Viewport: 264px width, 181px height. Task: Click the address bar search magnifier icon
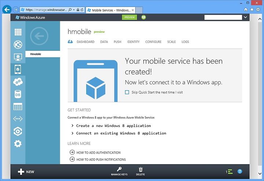click(x=70, y=10)
